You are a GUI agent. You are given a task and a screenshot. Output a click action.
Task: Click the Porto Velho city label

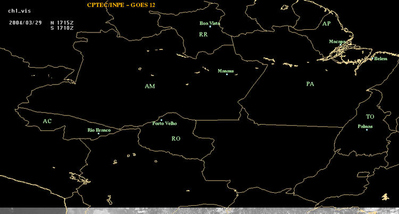(164, 124)
